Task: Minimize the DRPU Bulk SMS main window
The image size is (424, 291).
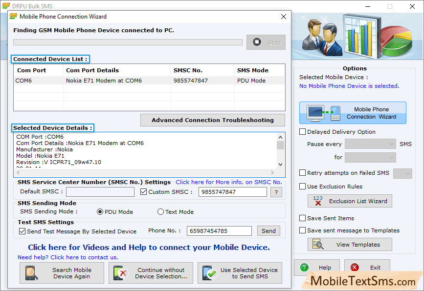Action: 368,6
